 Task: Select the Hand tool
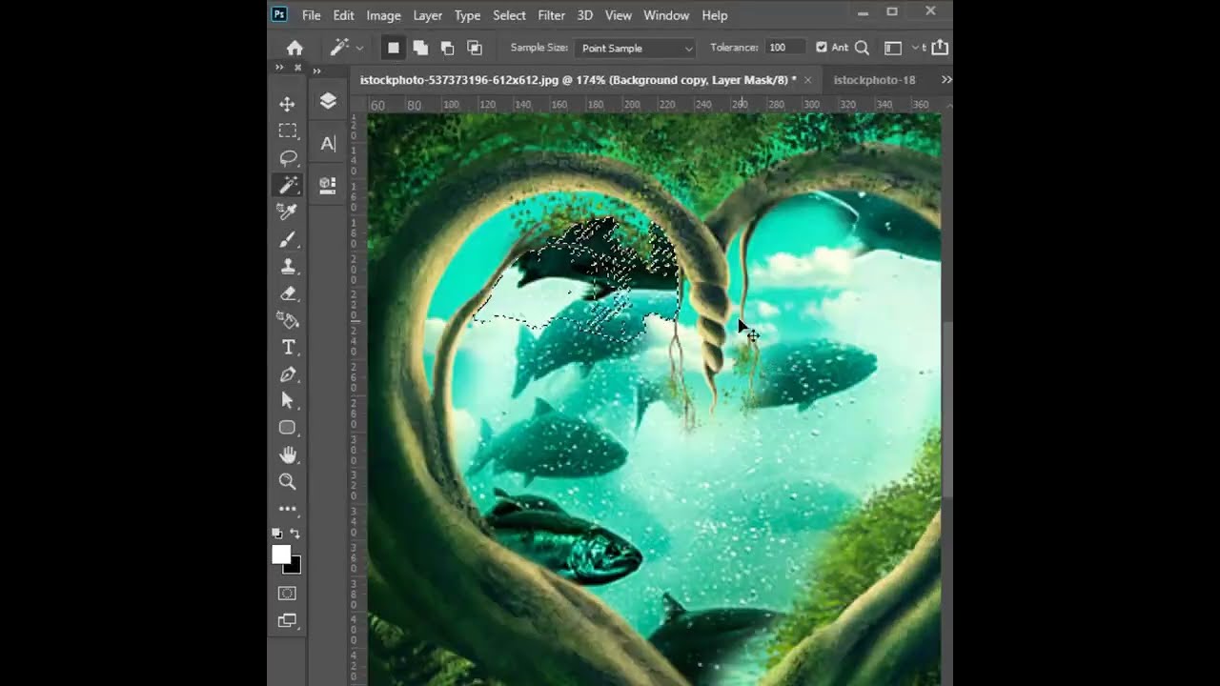[287, 454]
